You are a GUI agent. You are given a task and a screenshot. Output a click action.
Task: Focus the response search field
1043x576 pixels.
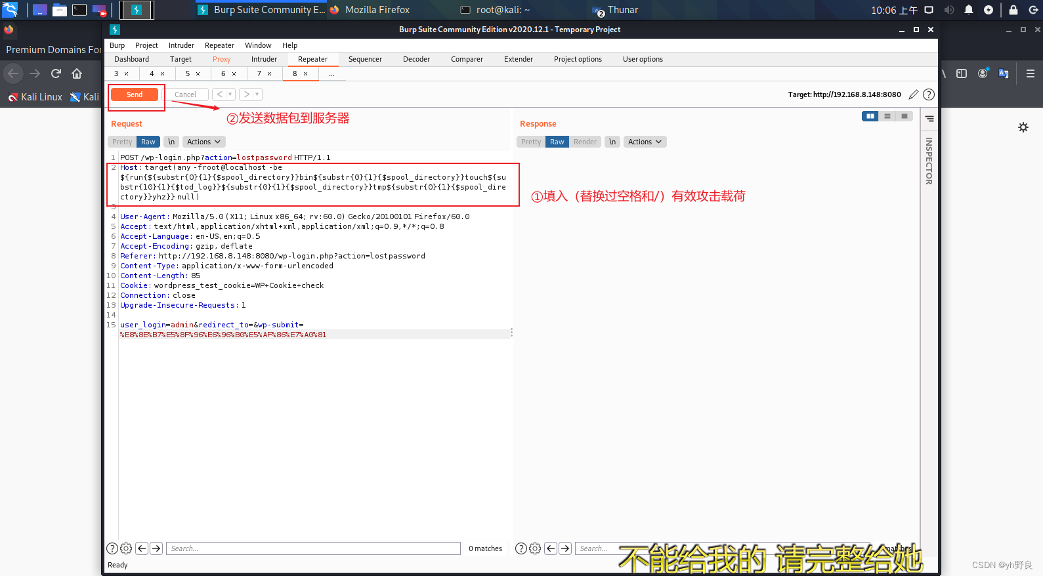tap(722, 548)
